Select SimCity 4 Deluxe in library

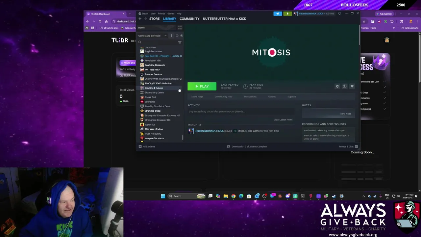point(154,88)
